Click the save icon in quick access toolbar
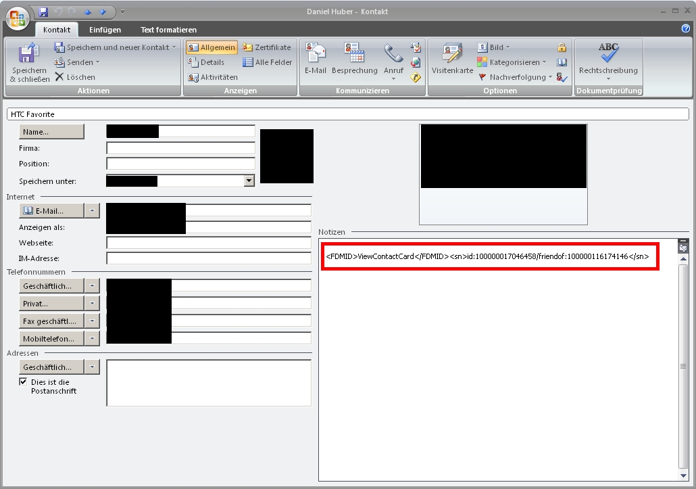Image resolution: width=696 pixels, height=489 pixels. [44, 12]
